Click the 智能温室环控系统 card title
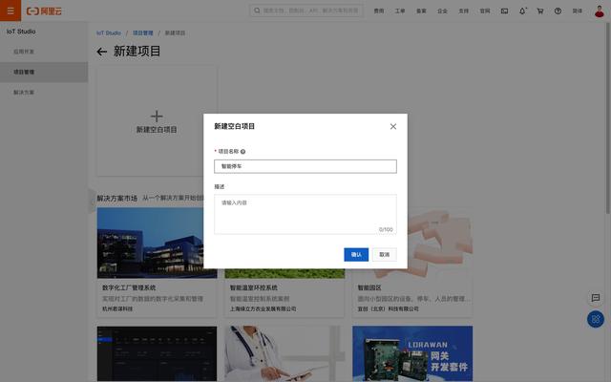This screenshot has height=382, width=611. [254, 287]
